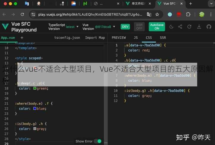Viewport: 215px width, 145px height.
Task: Click the ':where(body.e) .f {' editor line
Action: 34,104
